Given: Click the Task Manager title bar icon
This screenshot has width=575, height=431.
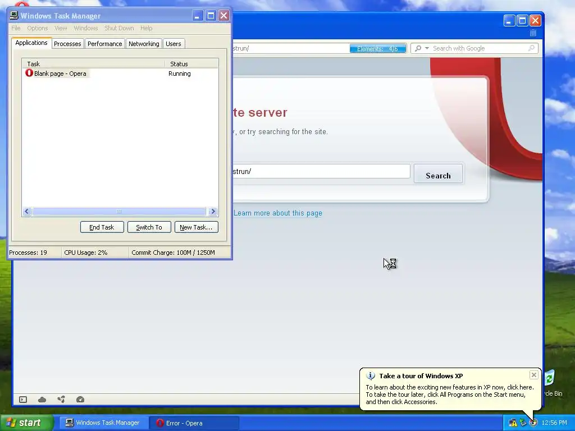Looking at the screenshot, I should 14,15.
